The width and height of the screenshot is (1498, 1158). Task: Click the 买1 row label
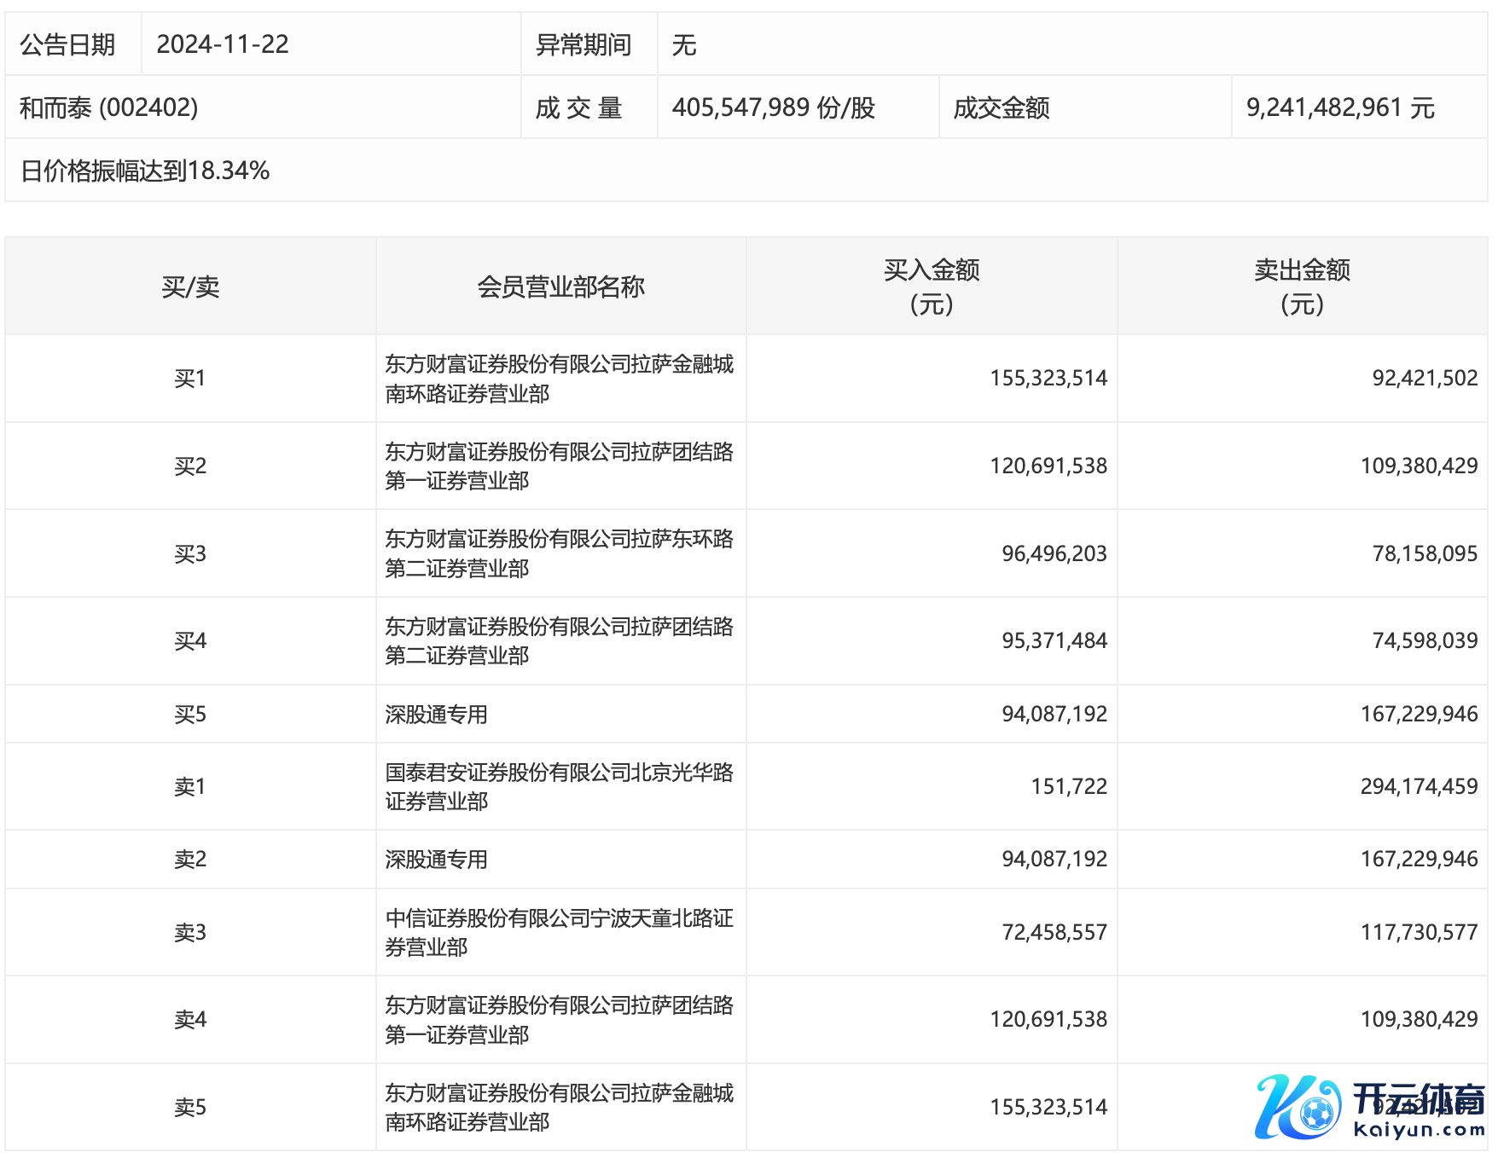190,379
